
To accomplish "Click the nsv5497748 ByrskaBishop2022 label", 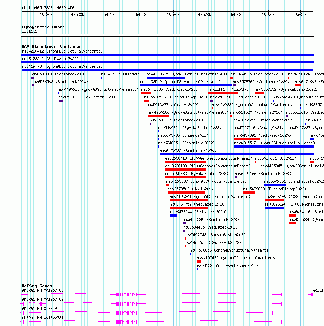I will (216, 235).
